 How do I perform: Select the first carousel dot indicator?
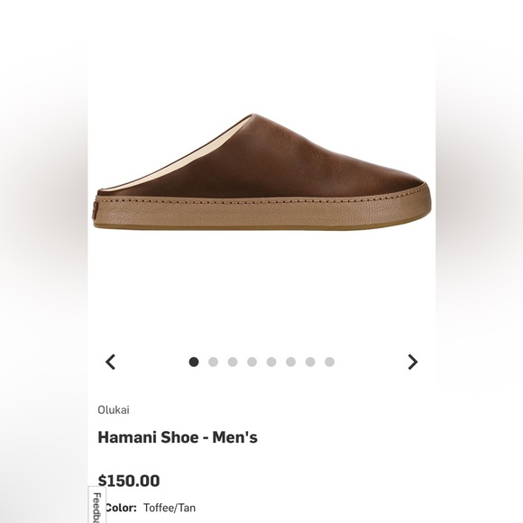point(194,362)
